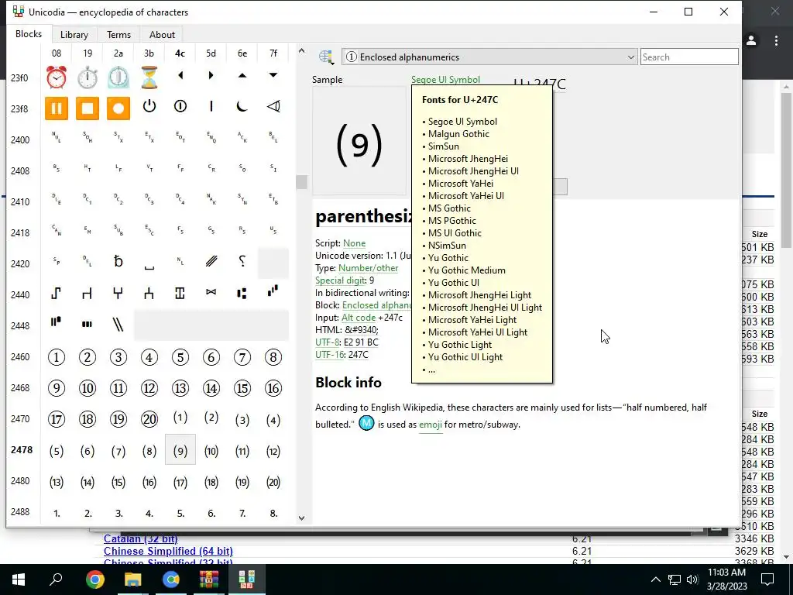The image size is (793, 595).
Task: Click the volume icon in system tray
Action: [693, 580]
